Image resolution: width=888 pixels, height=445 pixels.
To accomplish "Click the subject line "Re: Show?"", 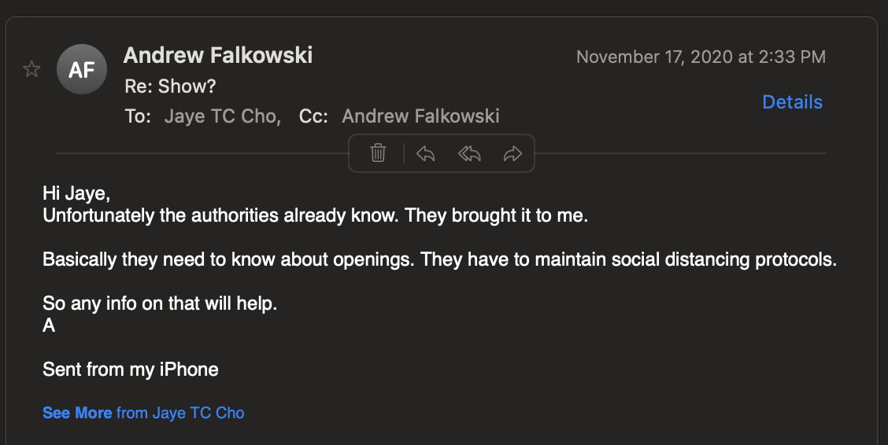I will (171, 86).
